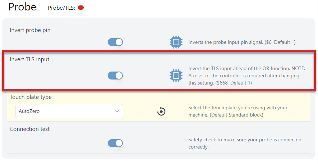Click the firmware chip icon for Invert TLS input
Screen dimensions: 318x164
tap(176, 76)
